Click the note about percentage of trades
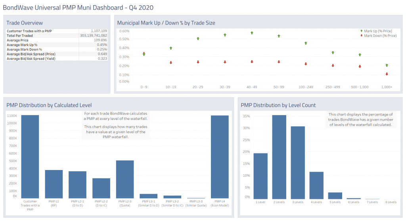The image size is (406, 221). pyautogui.click(x=361, y=119)
